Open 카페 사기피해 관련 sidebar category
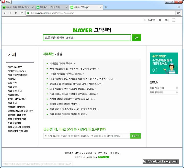 pos(17,119)
